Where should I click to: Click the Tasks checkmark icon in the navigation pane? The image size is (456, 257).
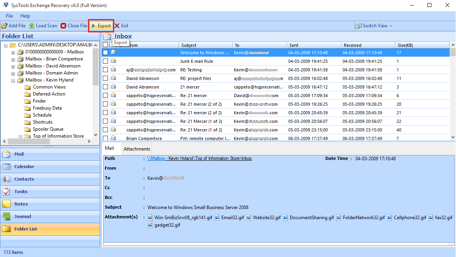tap(6, 191)
